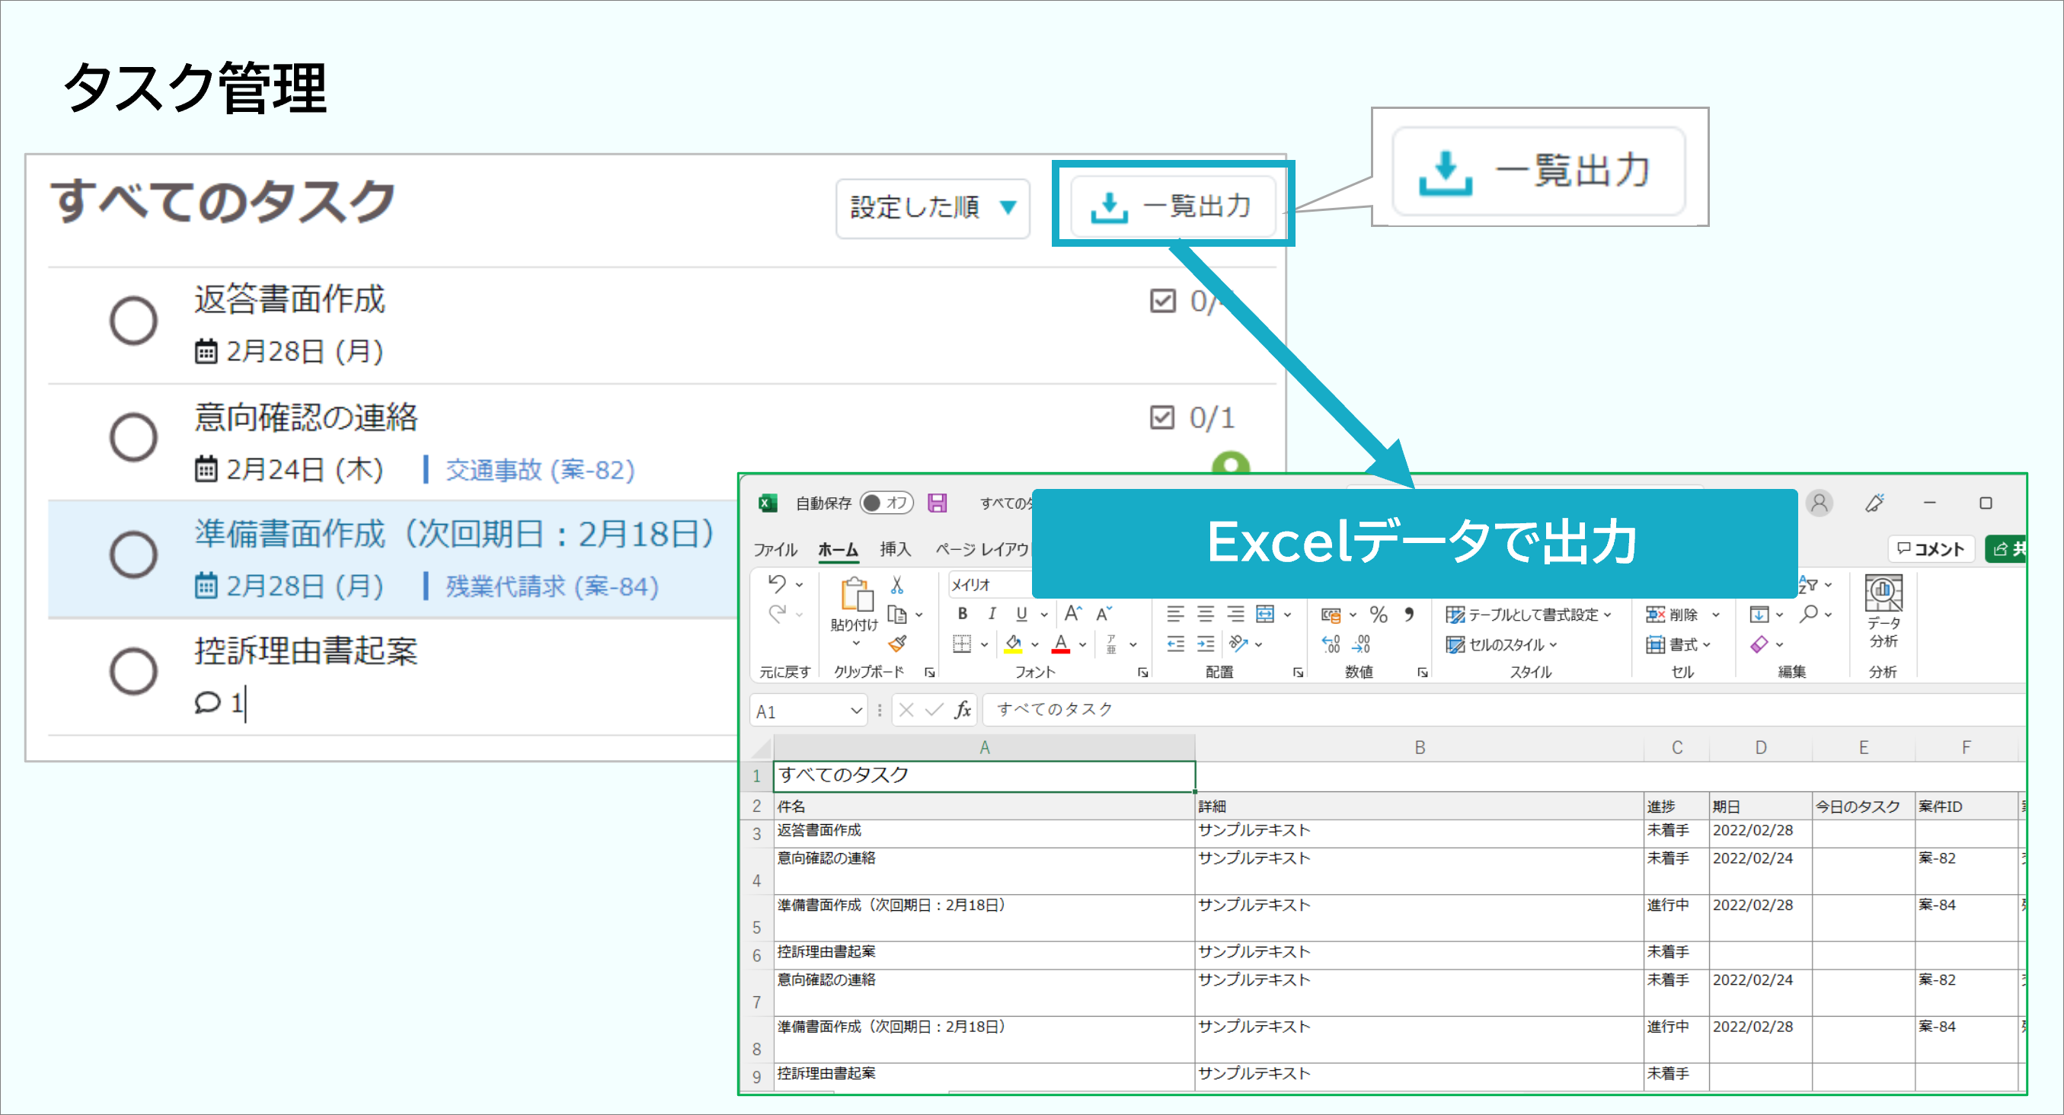Viewport: 2064px width, 1115px height.
Task: Click the decrease decimal icon
Action: point(1361,644)
